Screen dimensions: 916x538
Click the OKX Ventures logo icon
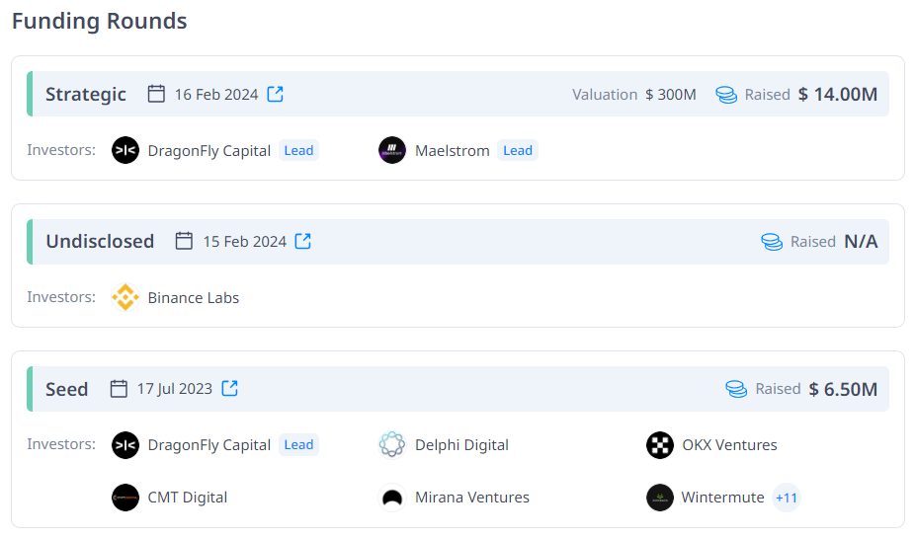[660, 445]
